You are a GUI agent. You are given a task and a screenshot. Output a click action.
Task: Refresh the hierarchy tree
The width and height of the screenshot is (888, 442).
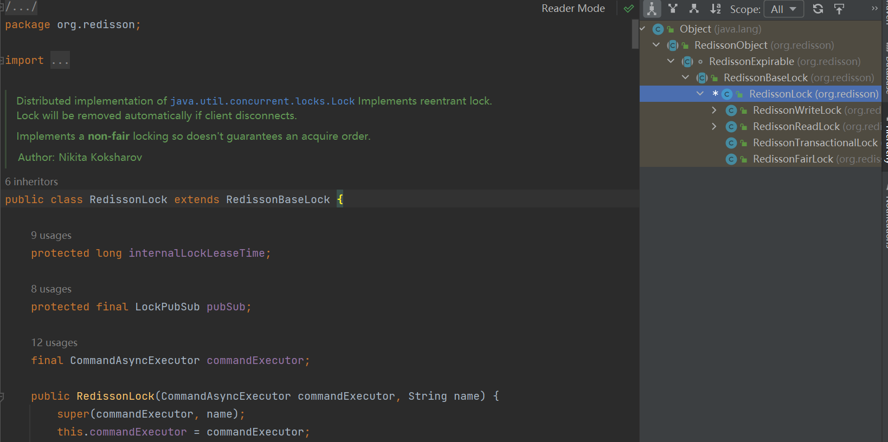(x=818, y=9)
